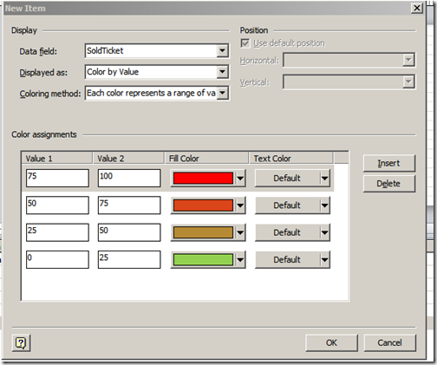Click Value 2 field containing 75
The width and height of the screenshot is (437, 365).
click(x=129, y=205)
